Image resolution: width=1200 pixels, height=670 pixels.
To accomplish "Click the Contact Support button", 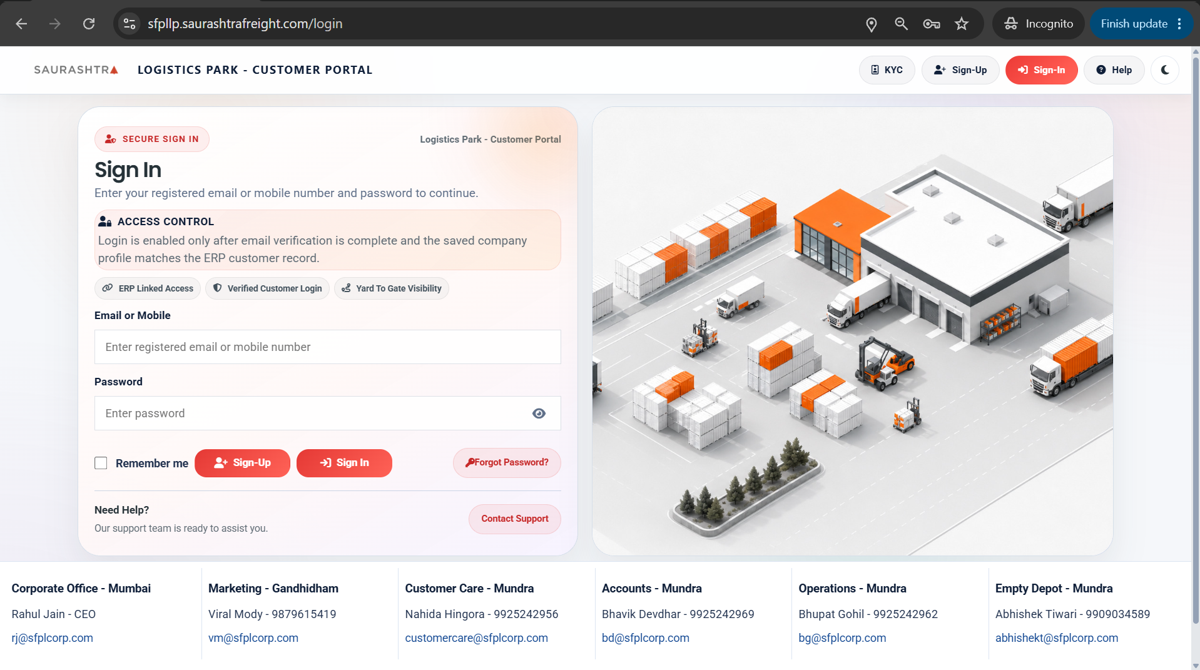I will pyautogui.click(x=515, y=519).
